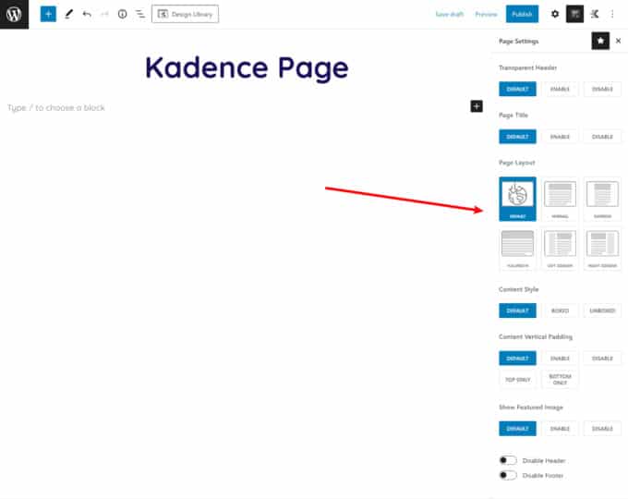
Task: Open the block inserter plus button in toolbar
Action: [48, 14]
